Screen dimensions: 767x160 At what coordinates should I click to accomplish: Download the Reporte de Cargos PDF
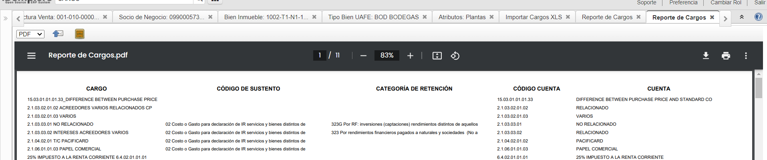click(706, 55)
